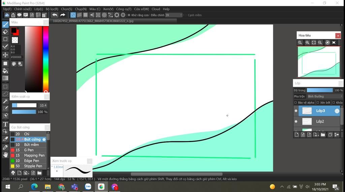Open the Help menu
345x192 pixels.
coord(166,9)
